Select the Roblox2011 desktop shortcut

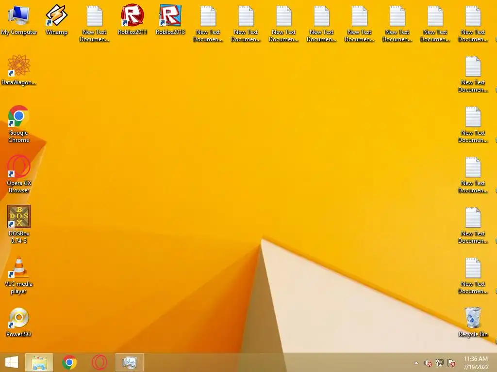click(132, 19)
